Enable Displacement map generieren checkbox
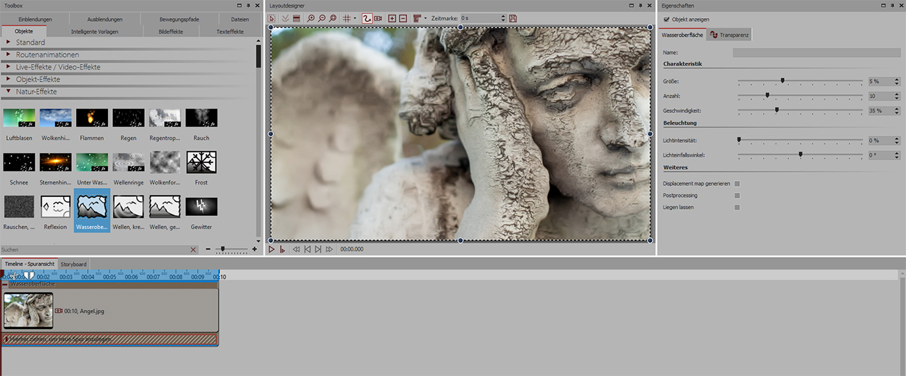 point(737,184)
